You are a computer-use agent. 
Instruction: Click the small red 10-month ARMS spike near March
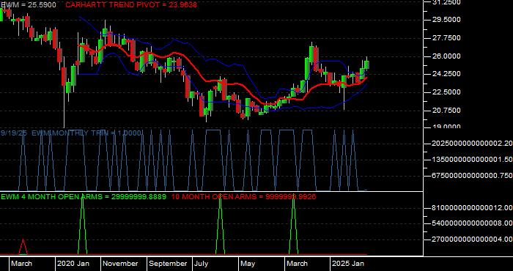point(23,247)
